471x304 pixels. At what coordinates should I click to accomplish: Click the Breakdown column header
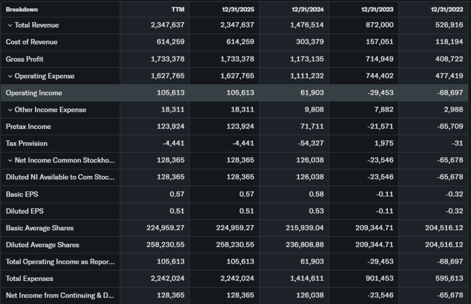click(x=22, y=9)
